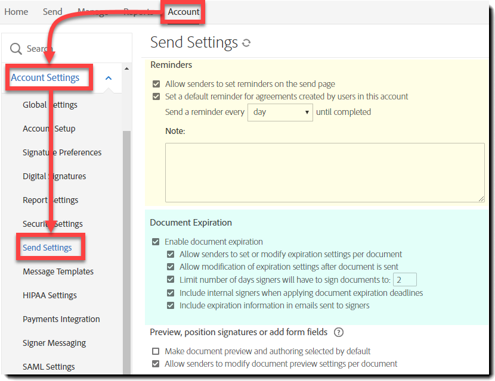Go to the Home tab

point(16,12)
